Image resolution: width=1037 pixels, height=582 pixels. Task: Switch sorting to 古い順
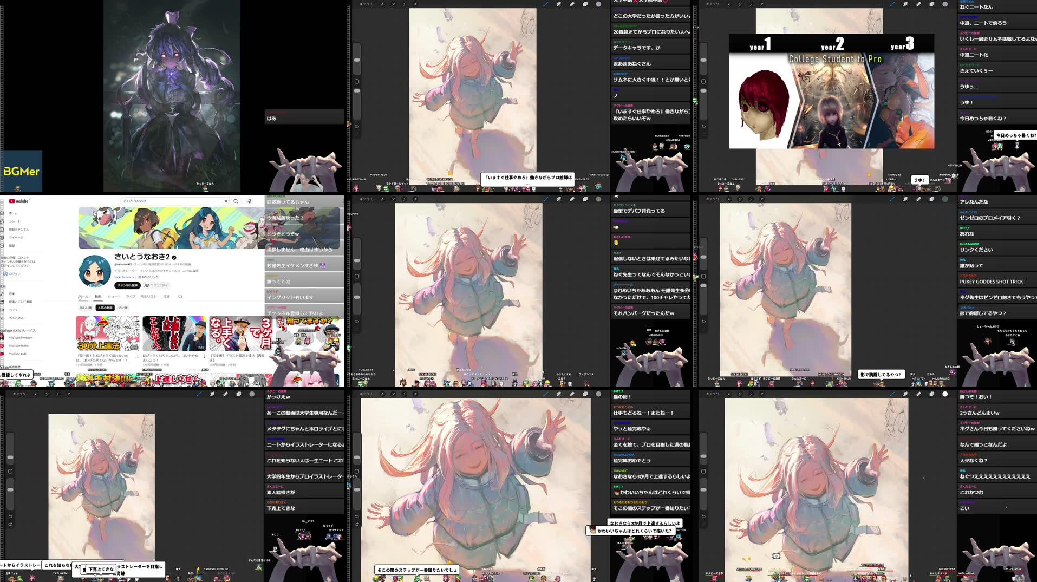(123, 308)
